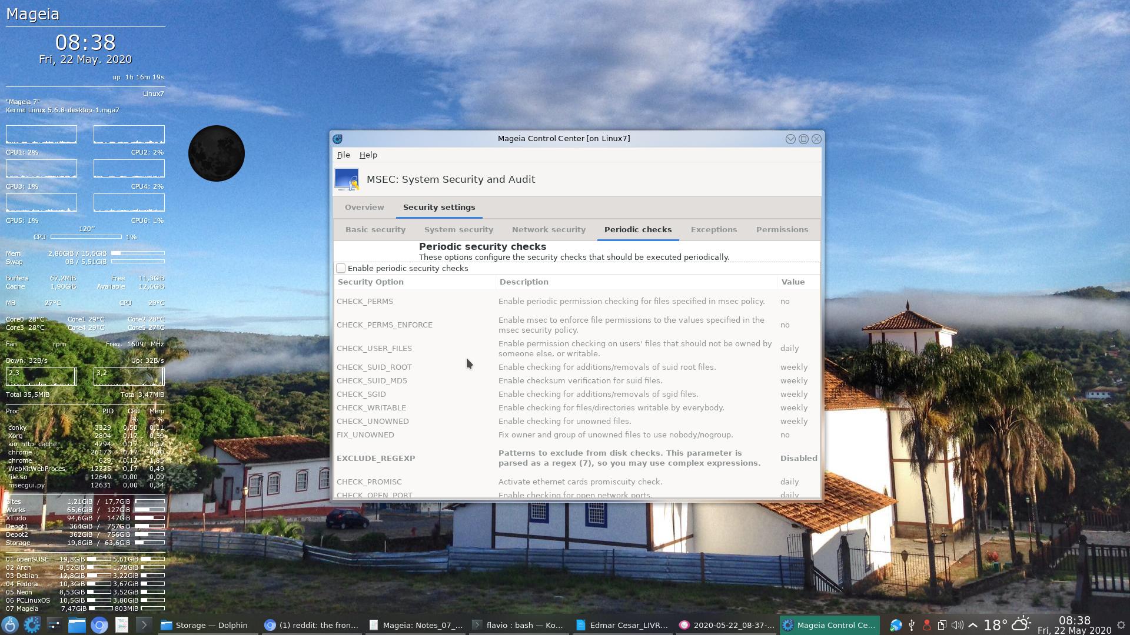Image resolution: width=1130 pixels, height=635 pixels.
Task: Select the CHECK_SUID_ROOT option row
Action: [374, 367]
